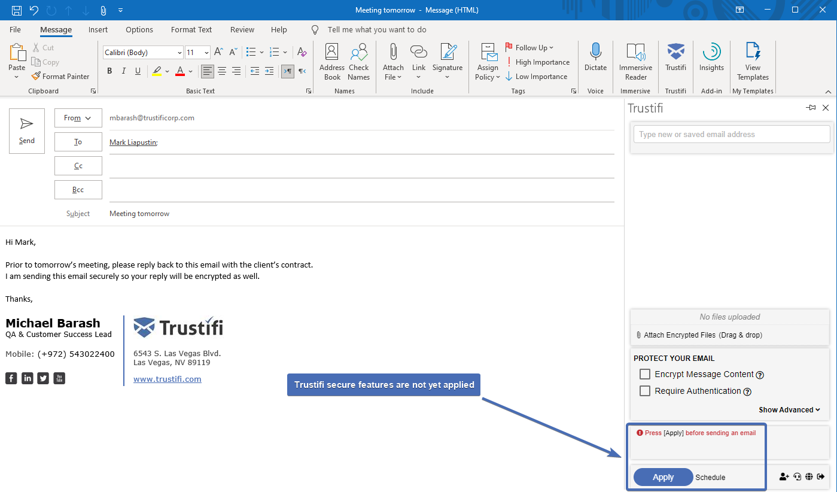The height and width of the screenshot is (492, 837).
Task: Click Check Names
Action: coord(359,62)
